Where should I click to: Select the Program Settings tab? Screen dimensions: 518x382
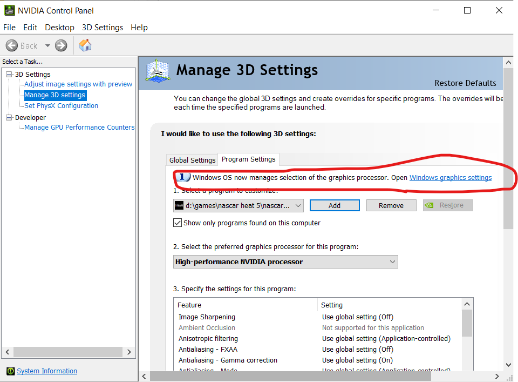coord(248,159)
